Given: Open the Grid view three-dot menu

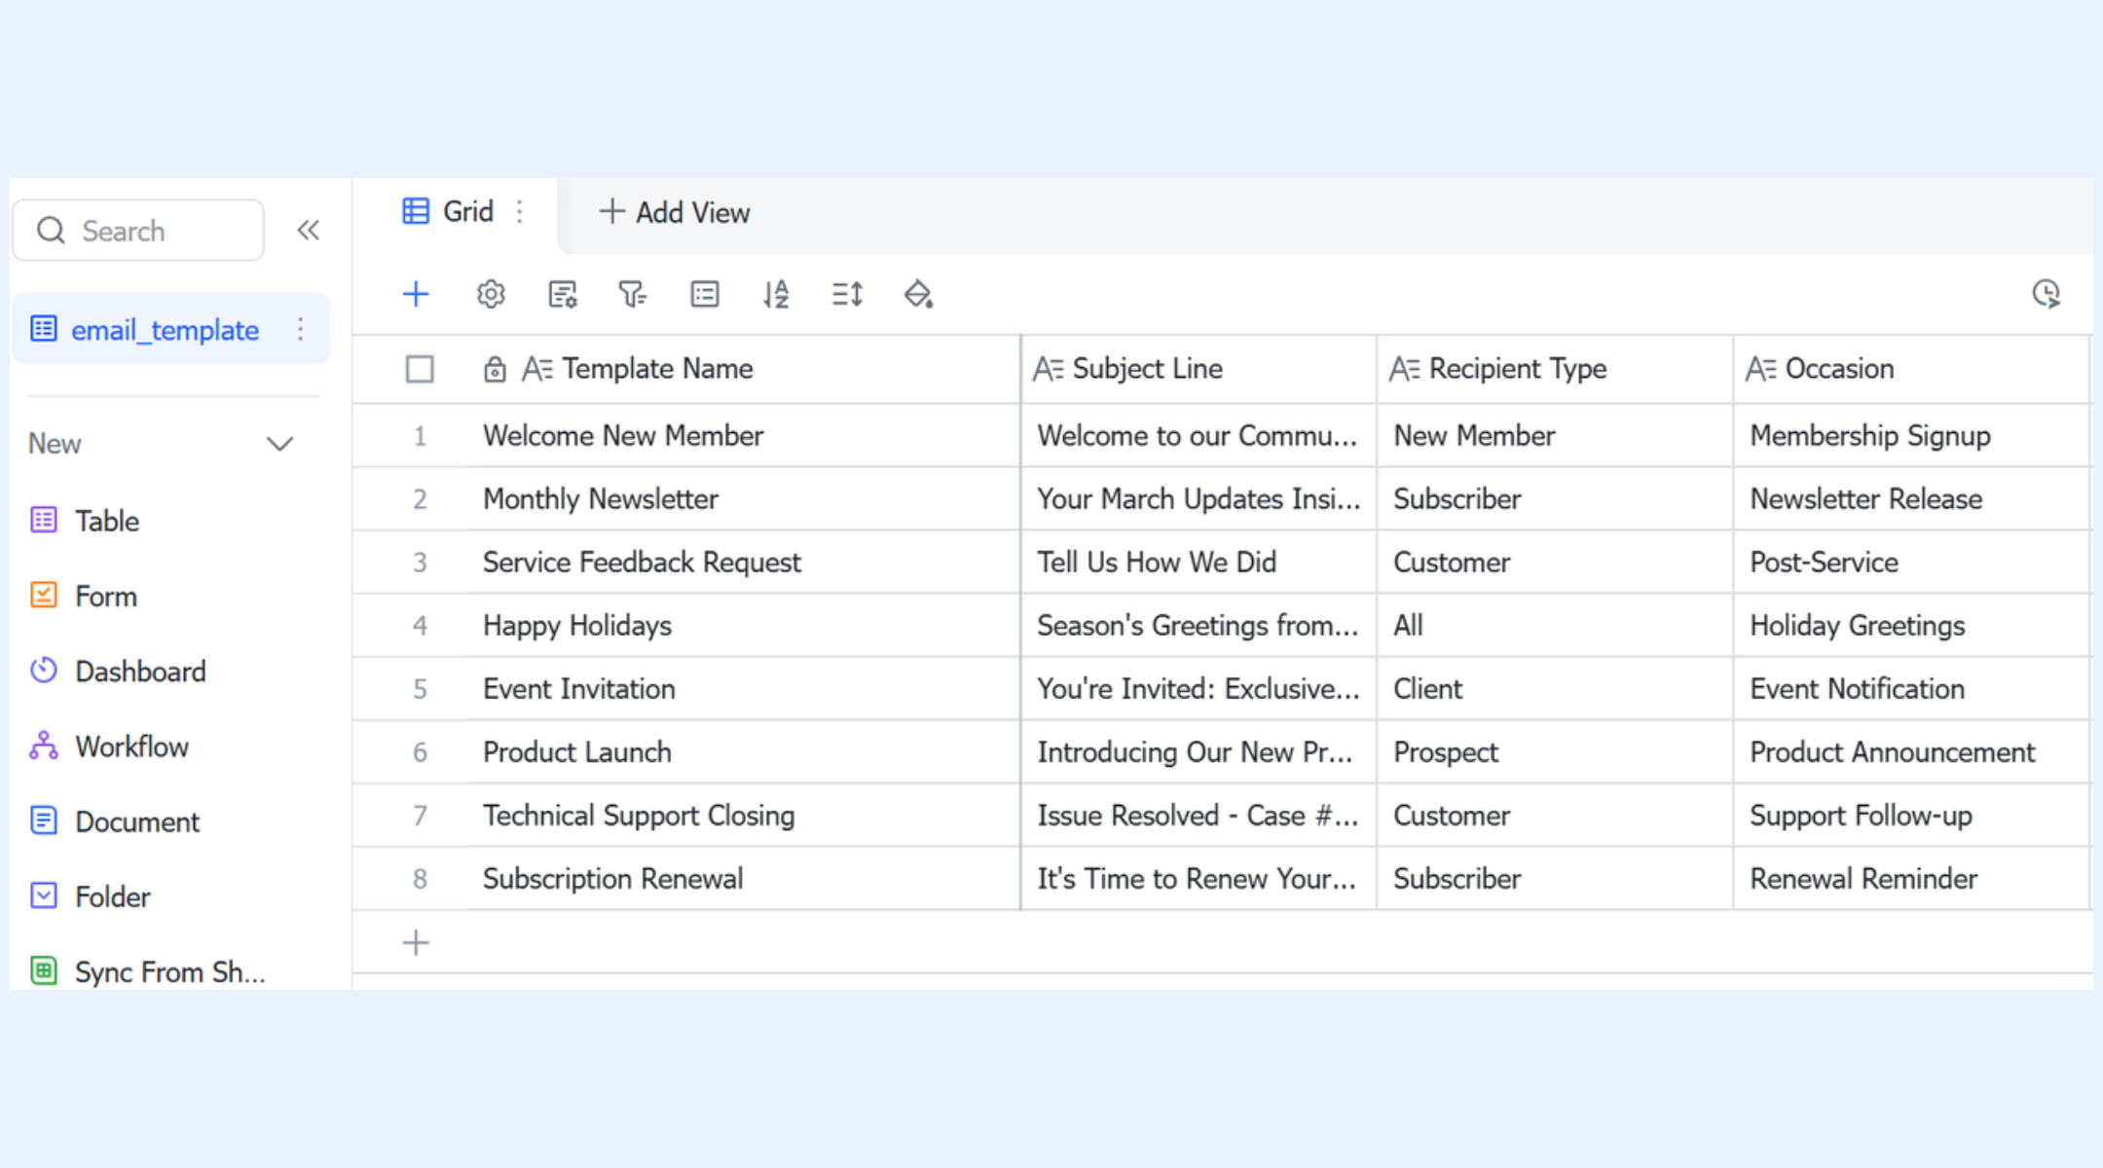Looking at the screenshot, I should [520, 211].
